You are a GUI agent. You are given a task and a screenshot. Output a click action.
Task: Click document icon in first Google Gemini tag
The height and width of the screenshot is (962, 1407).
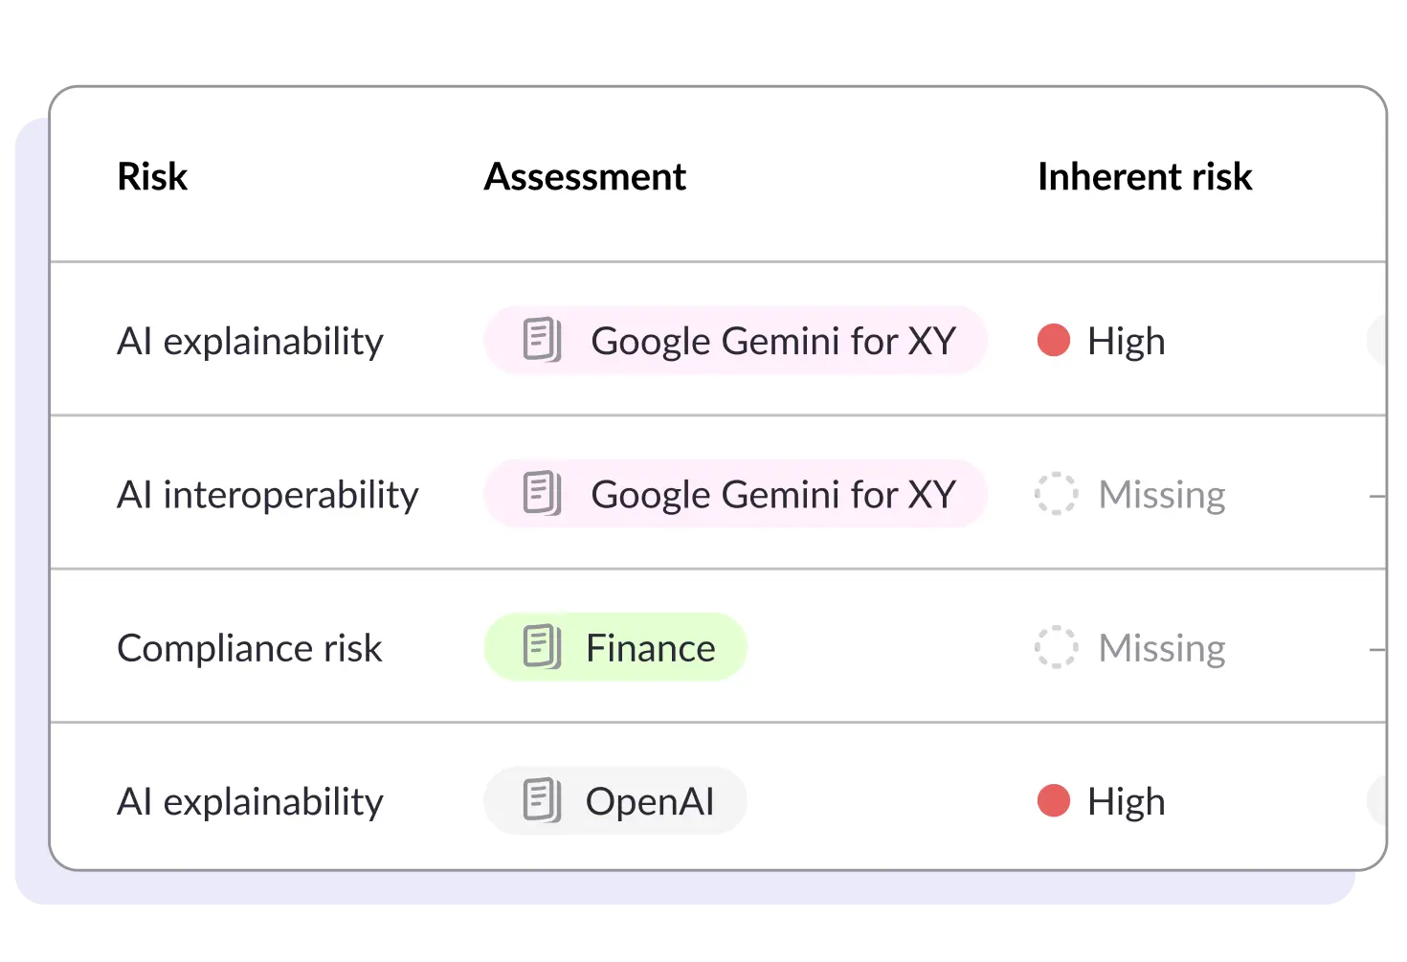coord(542,340)
